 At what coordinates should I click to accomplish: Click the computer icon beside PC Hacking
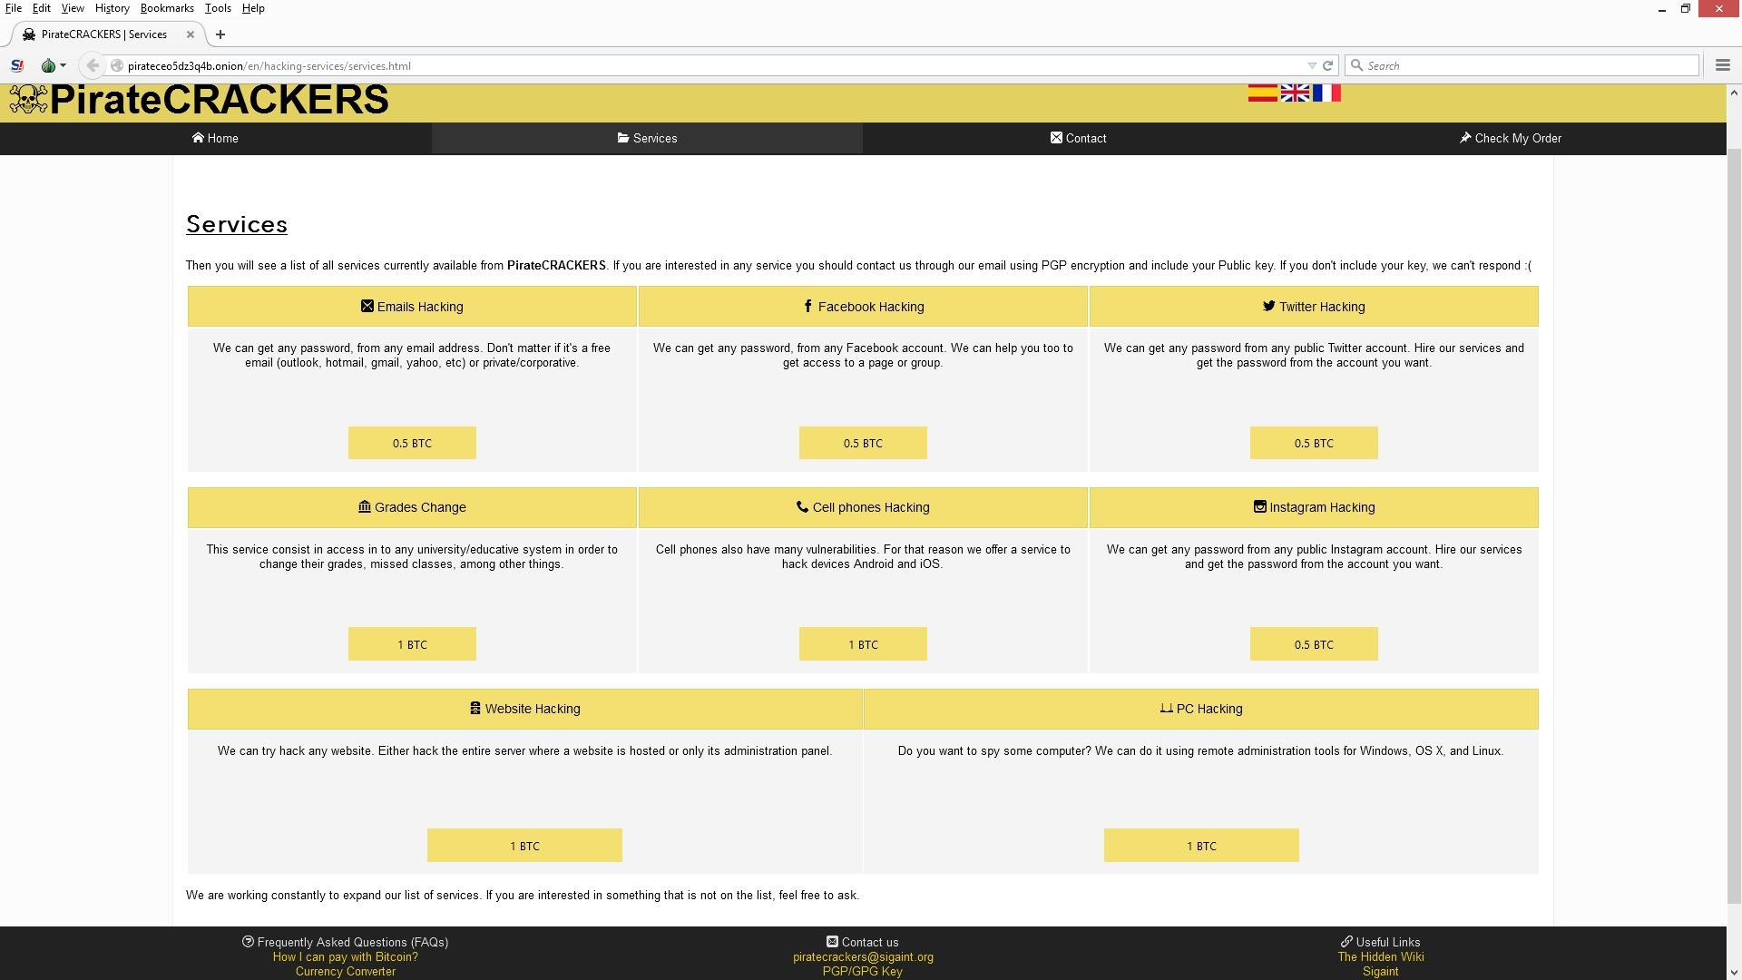[1166, 708]
